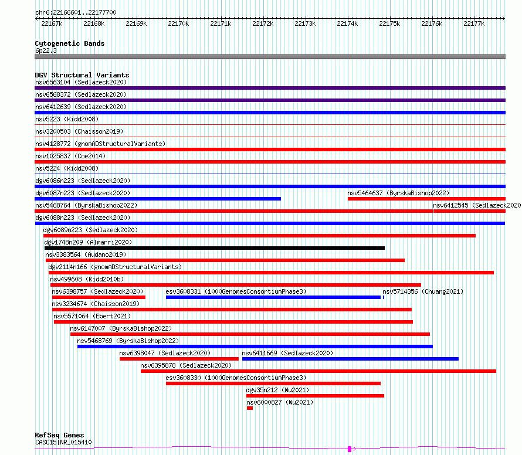
Task: Click esv3608330 (1000GenomesConsortiumPhase3) label
Action: pos(236,378)
